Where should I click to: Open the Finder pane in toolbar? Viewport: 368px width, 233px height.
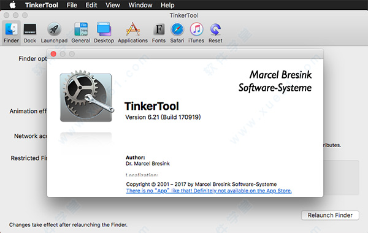pos(11,33)
